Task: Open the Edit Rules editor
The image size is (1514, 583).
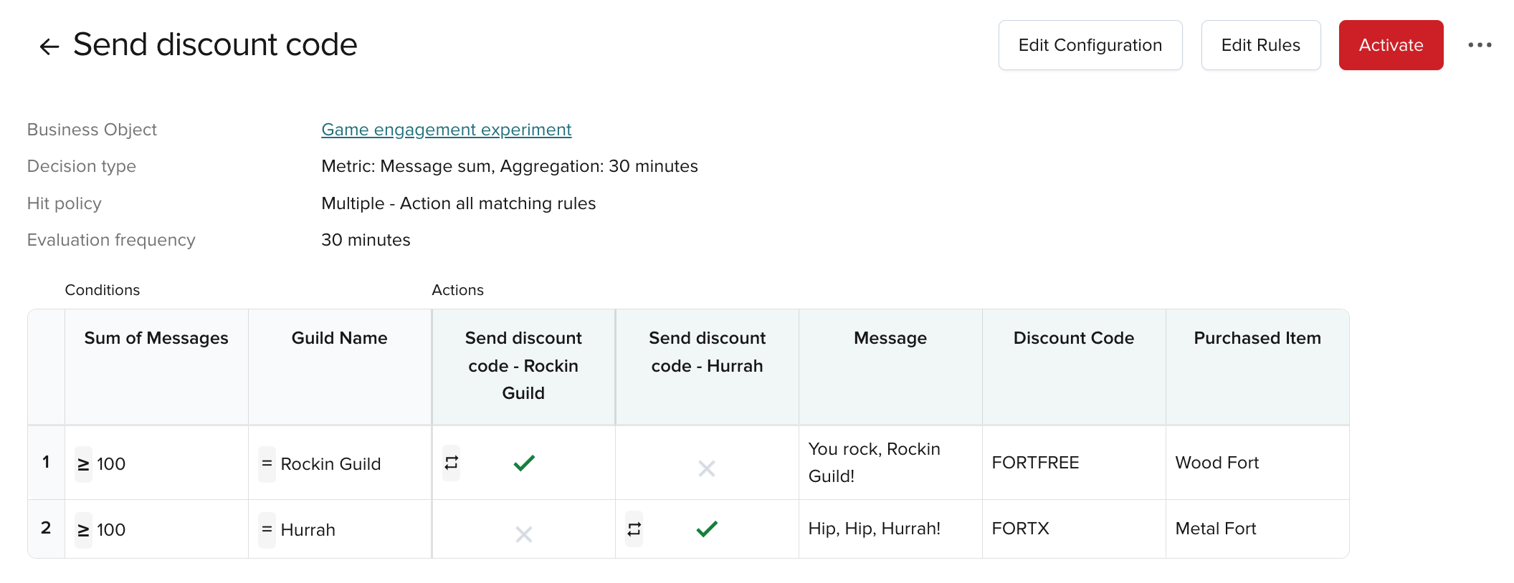Action: (x=1260, y=45)
